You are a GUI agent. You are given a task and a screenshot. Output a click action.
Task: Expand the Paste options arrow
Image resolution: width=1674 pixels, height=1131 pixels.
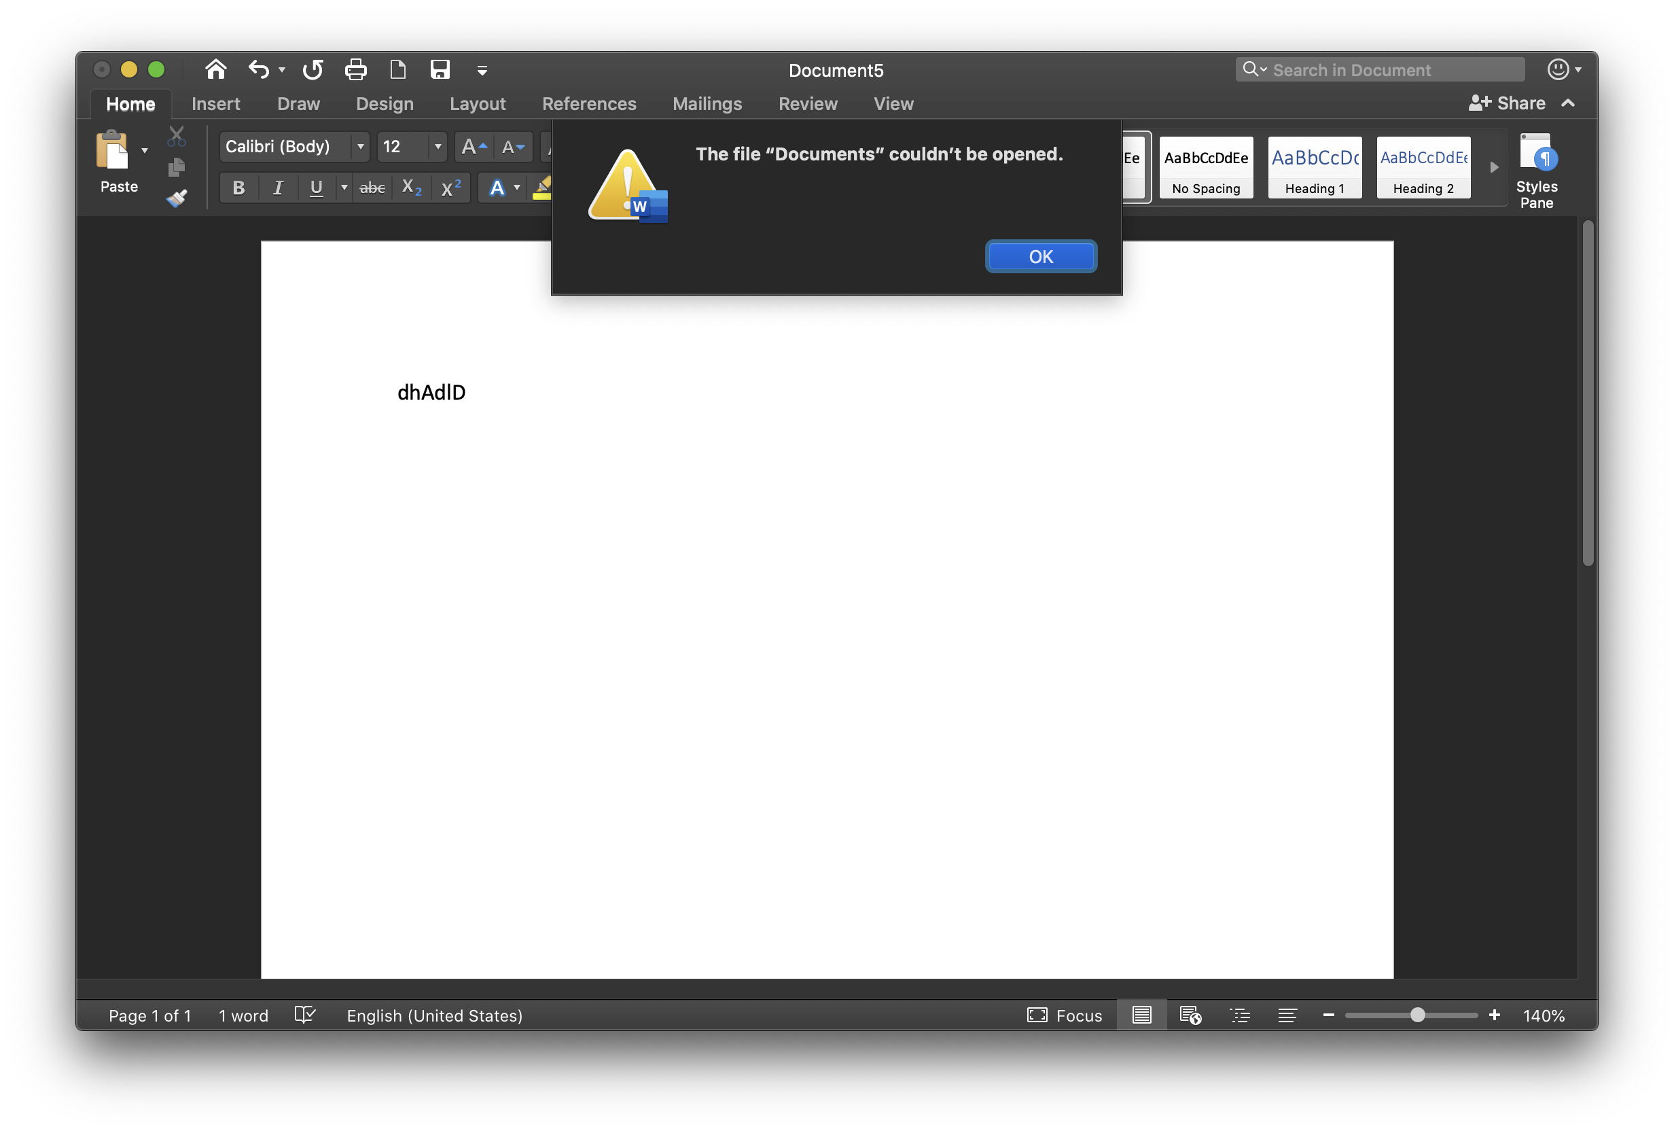[x=145, y=150]
